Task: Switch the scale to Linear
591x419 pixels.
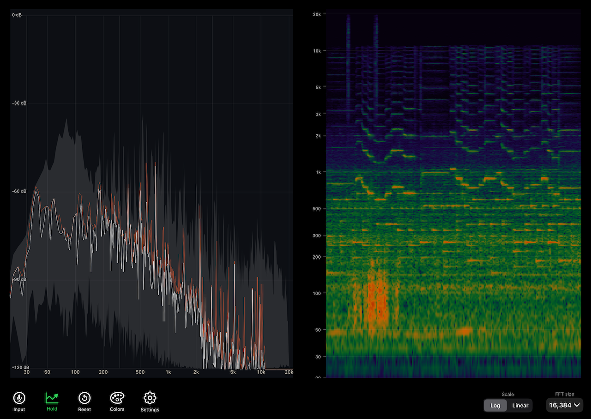Action: click(x=520, y=406)
